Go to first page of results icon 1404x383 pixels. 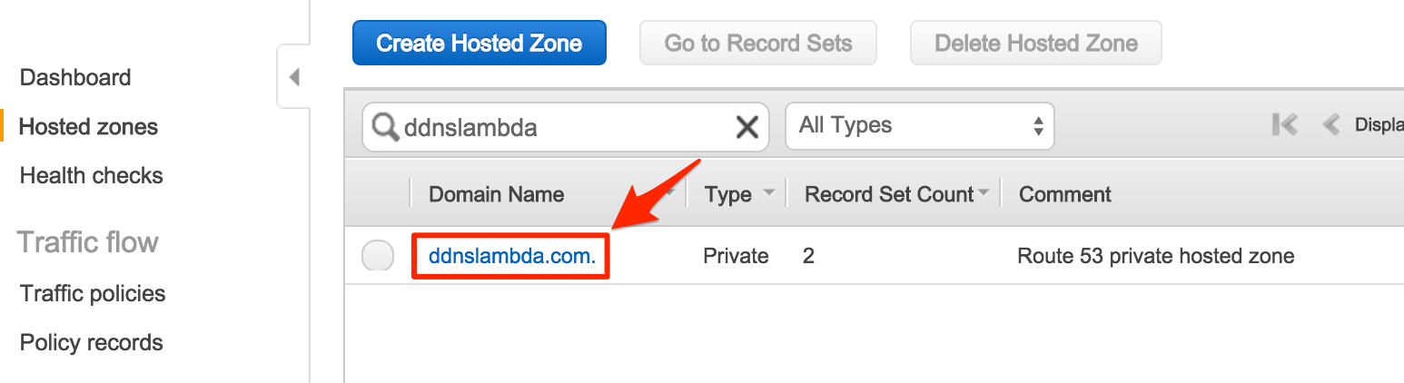click(1285, 124)
